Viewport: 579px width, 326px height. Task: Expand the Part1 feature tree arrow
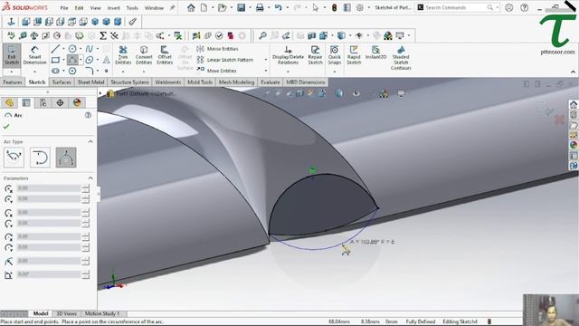[x=100, y=93]
